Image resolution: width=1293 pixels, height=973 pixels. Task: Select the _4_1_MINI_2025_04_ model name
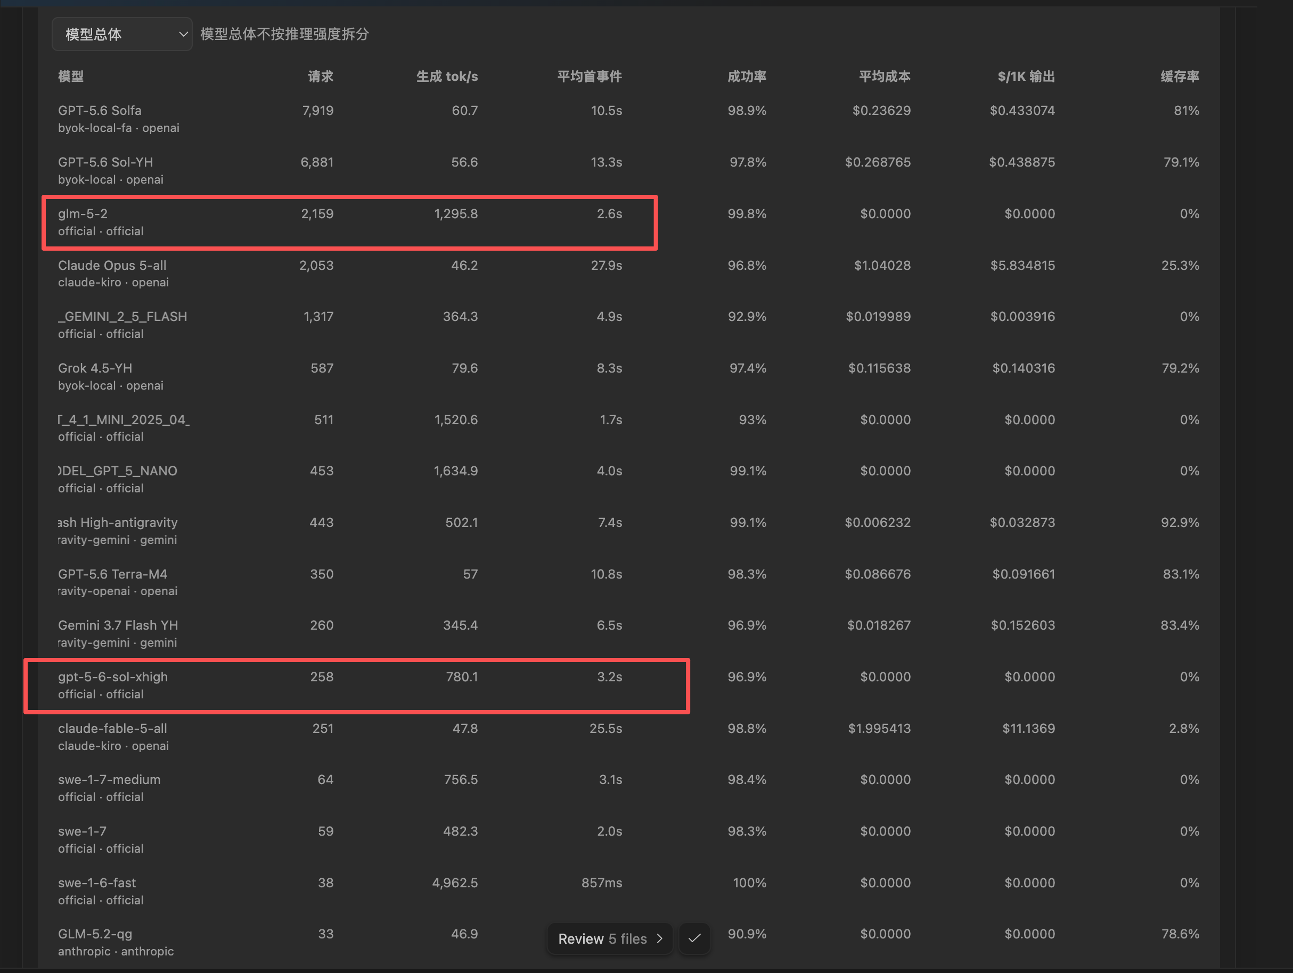(x=124, y=419)
